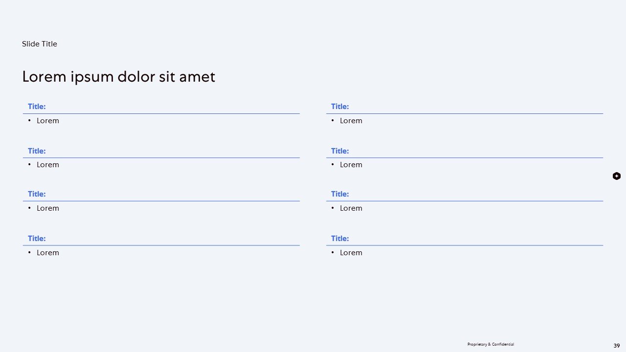Select second 'Lorem' bullet in right column
Screen dimensions: 626x352
click(x=351, y=165)
